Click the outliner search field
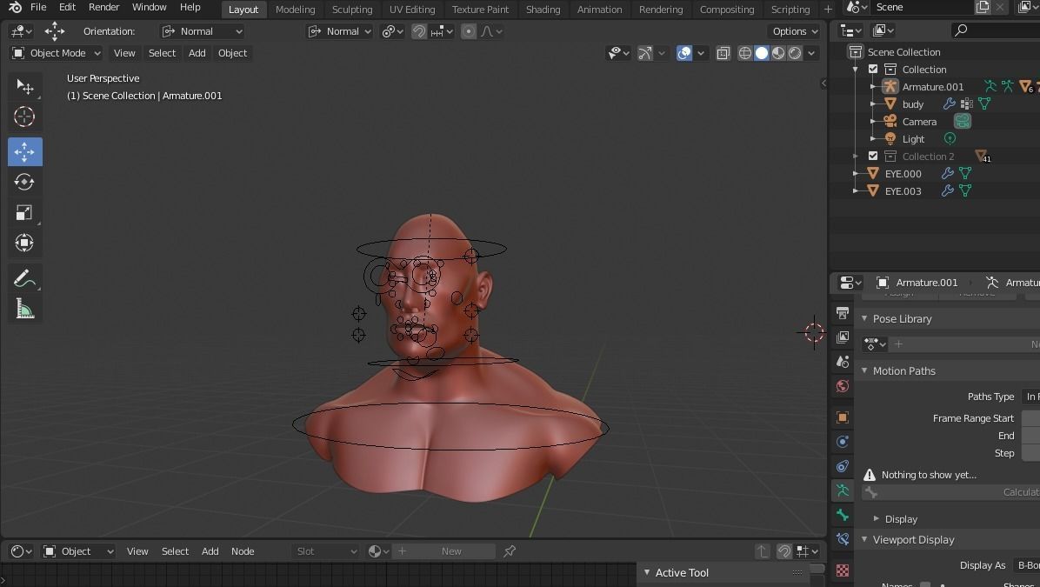This screenshot has height=587, width=1040. [x=995, y=30]
